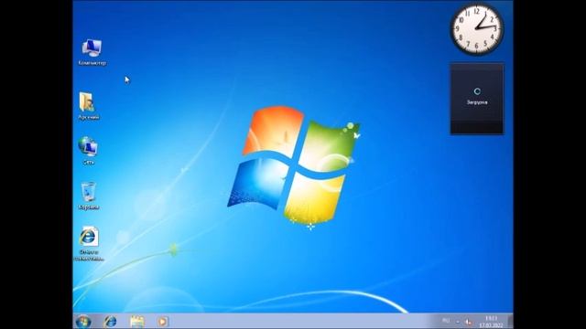Viewport: 586px width, 329px height.
Task: Open Windows Explorer from the taskbar
Action: pyautogui.click(x=136, y=321)
